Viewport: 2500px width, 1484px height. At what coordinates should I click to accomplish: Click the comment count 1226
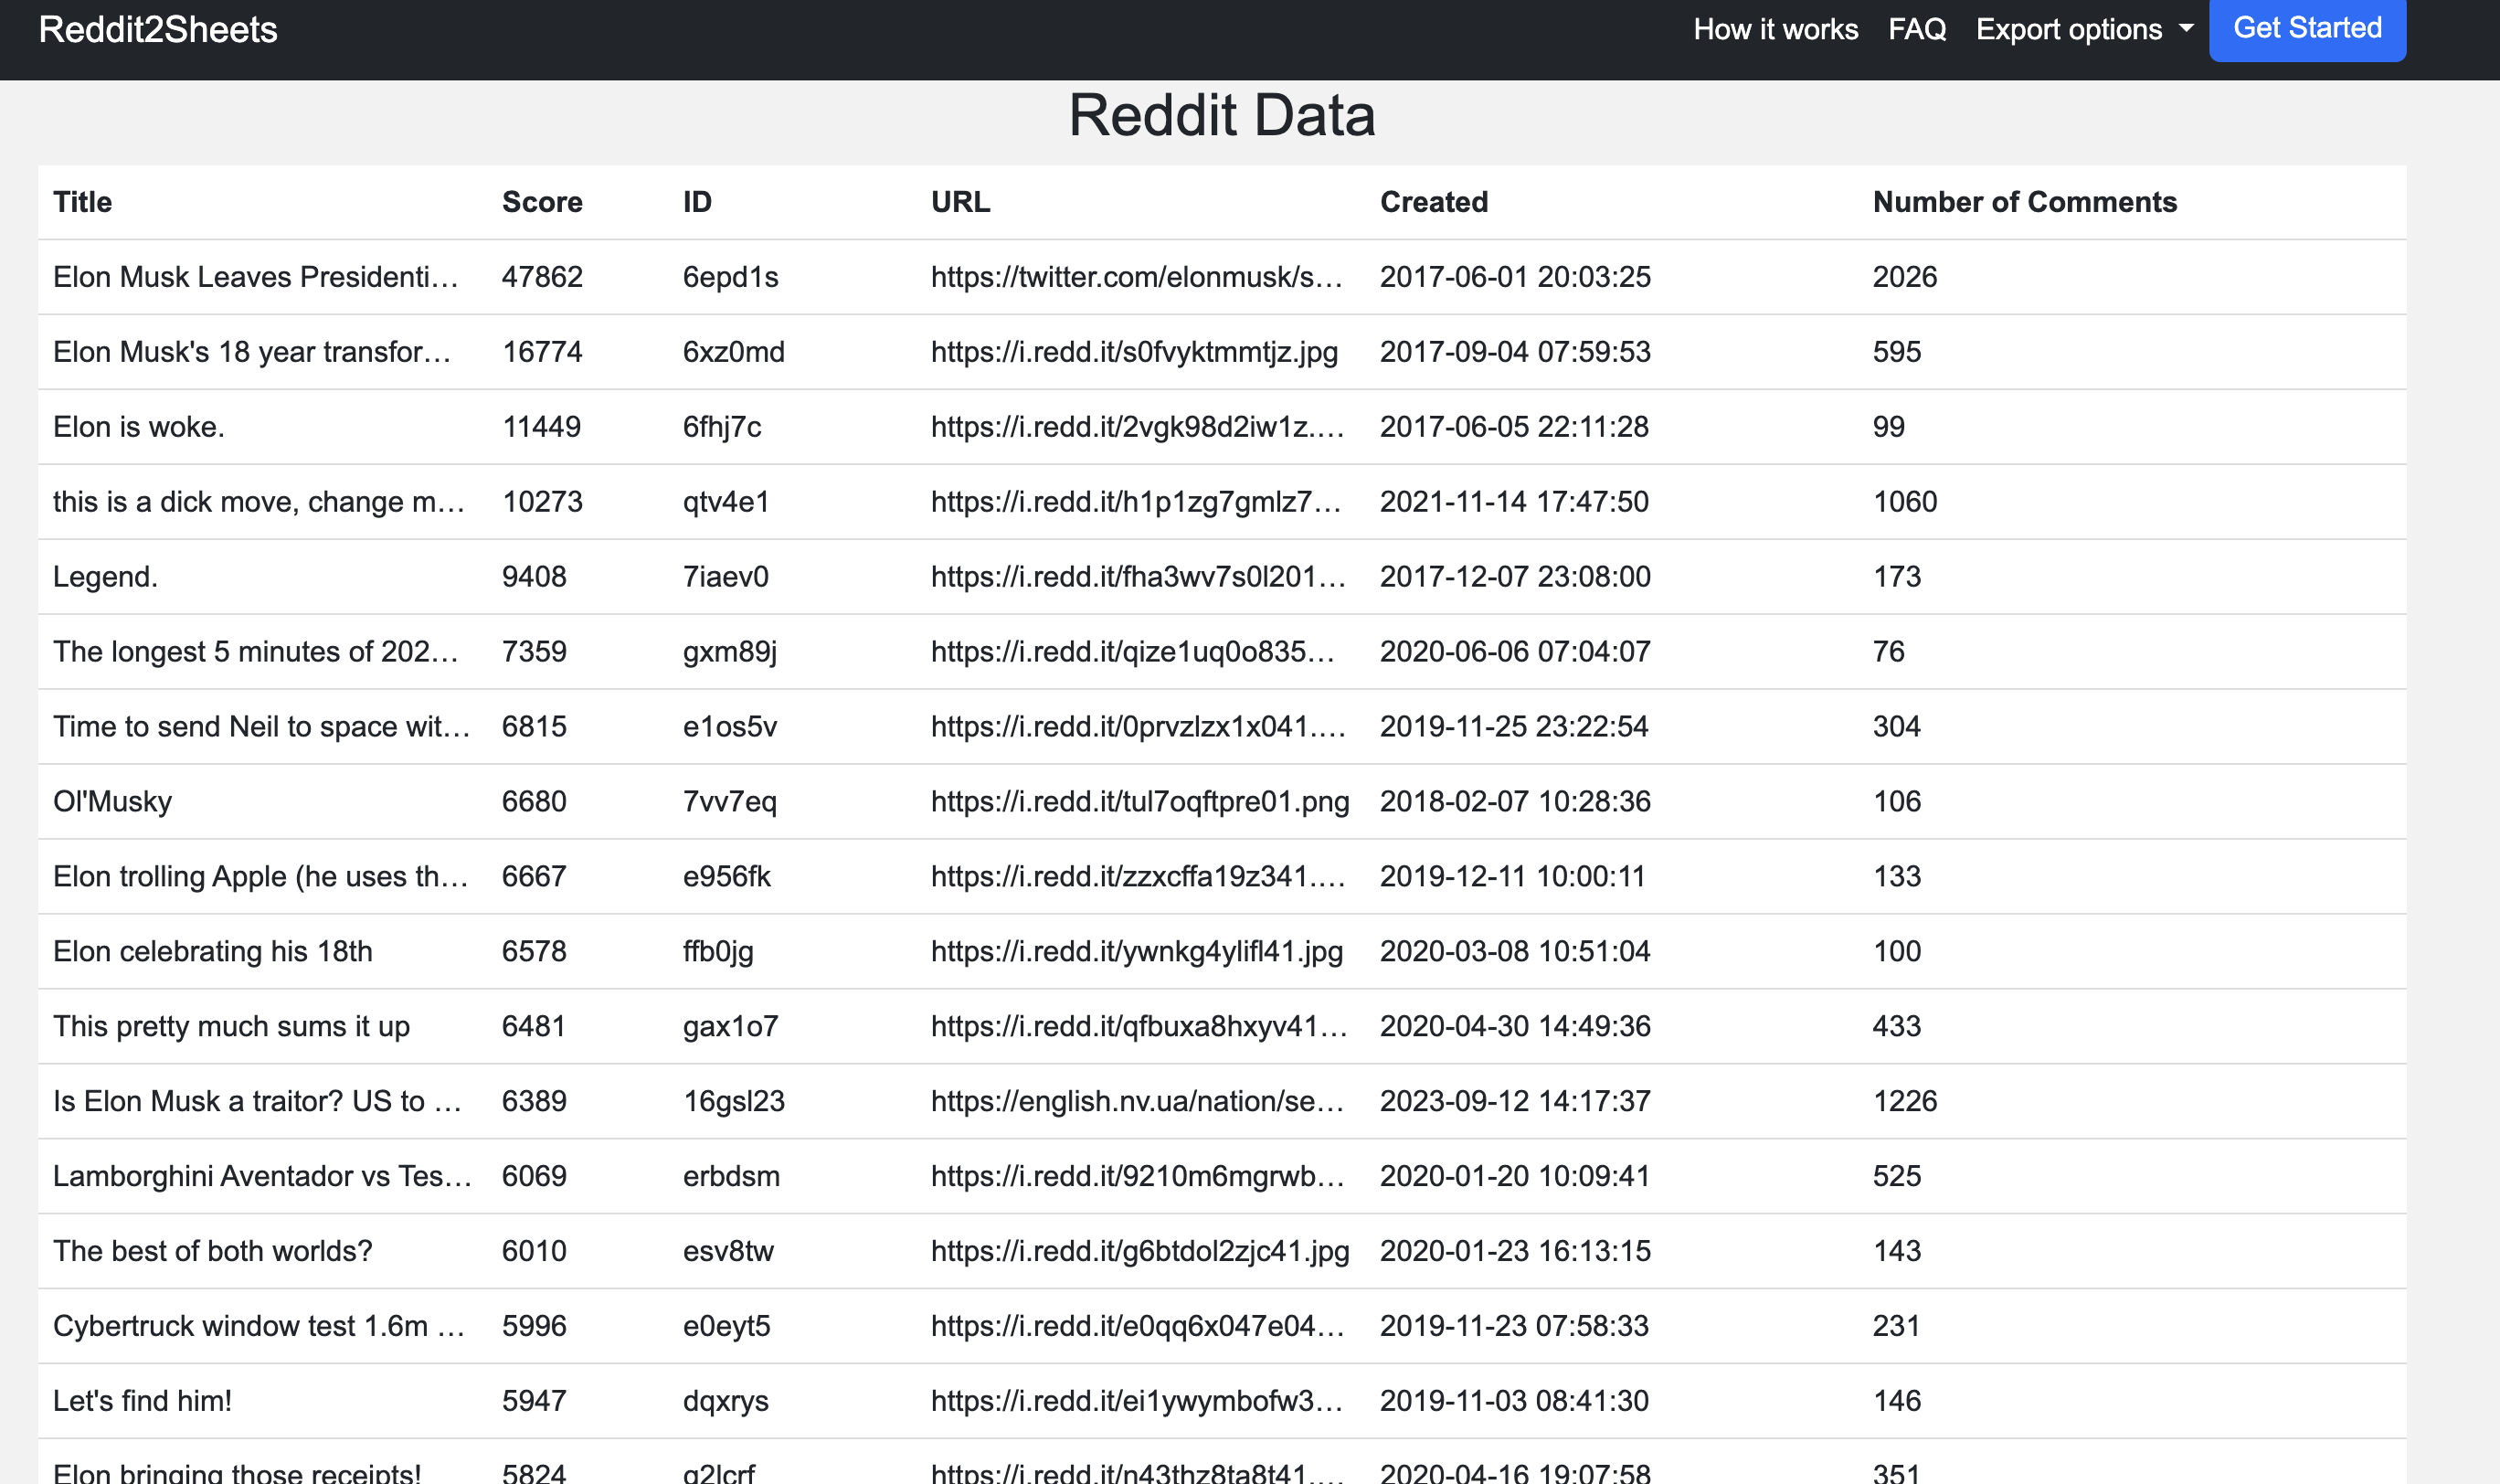[1904, 1102]
